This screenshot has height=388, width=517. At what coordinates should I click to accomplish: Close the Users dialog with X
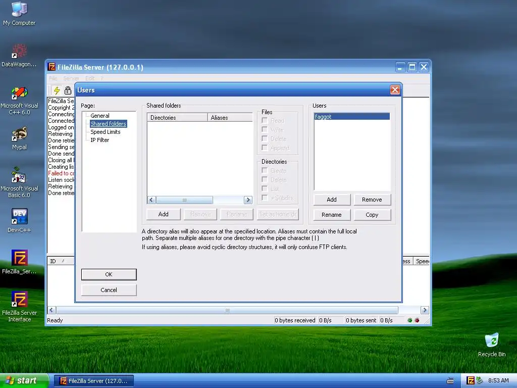click(395, 90)
